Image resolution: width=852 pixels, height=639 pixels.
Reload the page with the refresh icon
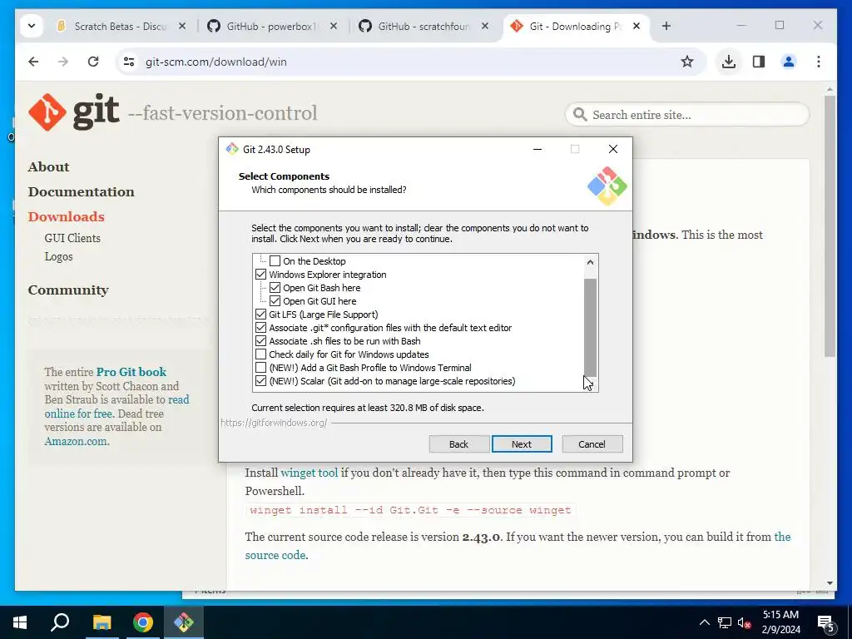pos(93,62)
